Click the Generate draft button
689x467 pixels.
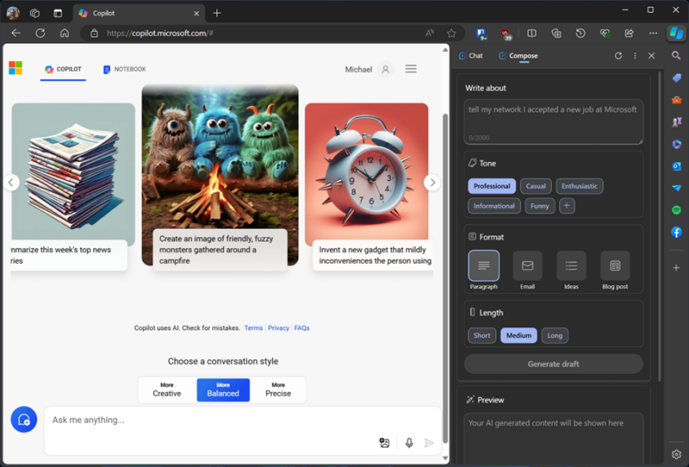point(553,364)
